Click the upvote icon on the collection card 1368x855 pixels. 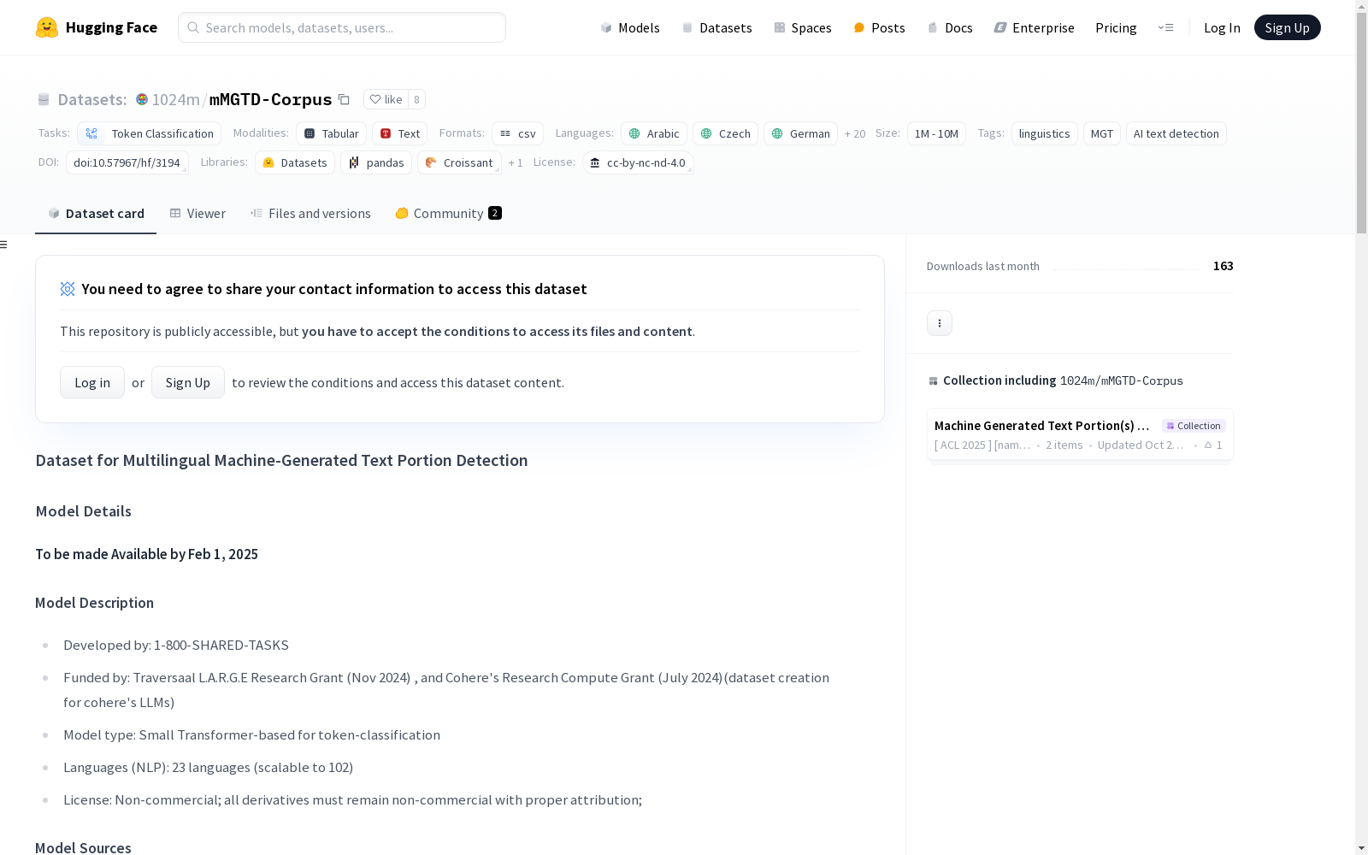pos(1208,445)
